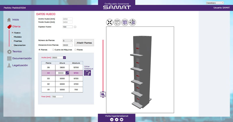Select the solid shaded cube view icon
Screen dimensions: 233x122
point(125,22)
